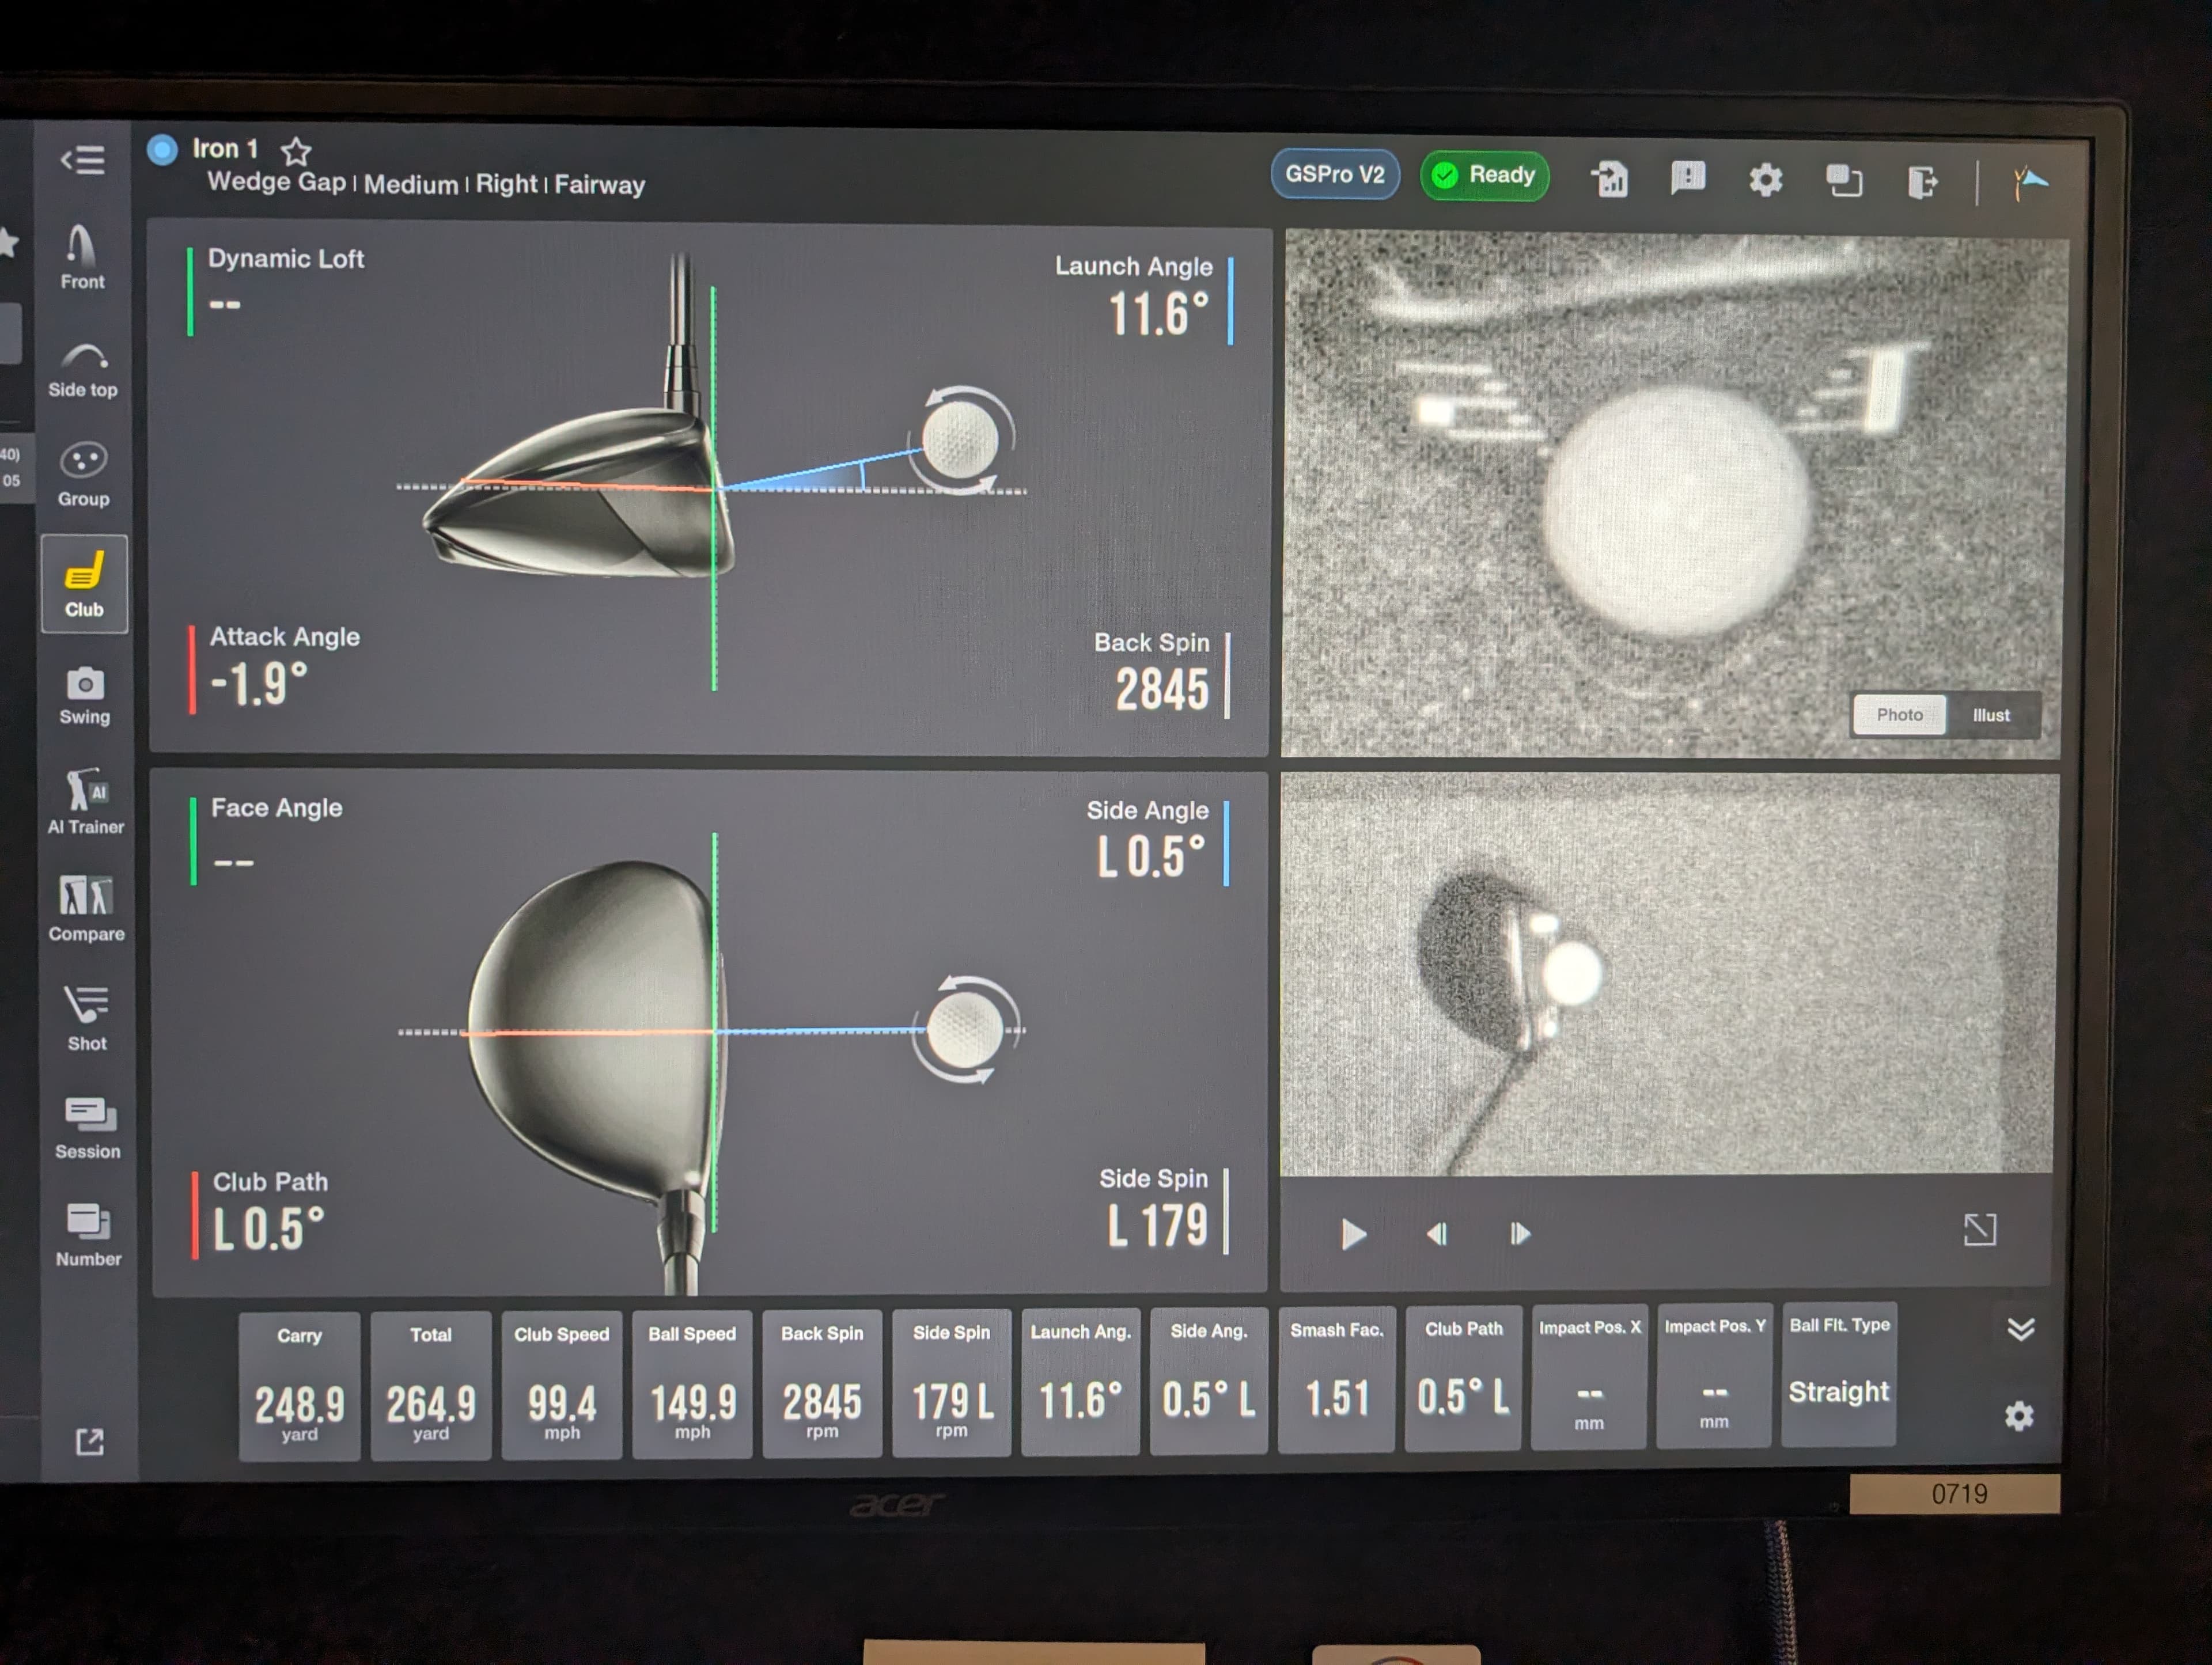Select the Side top view icon
Viewport: 2212px width, 1665px height.
83,369
